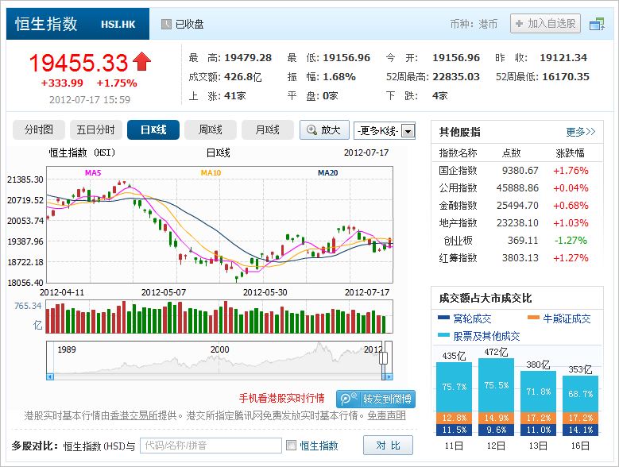This screenshot has height=467, width=619.
Task: Click the 币种: 港币 label
Action: pyautogui.click(x=474, y=24)
